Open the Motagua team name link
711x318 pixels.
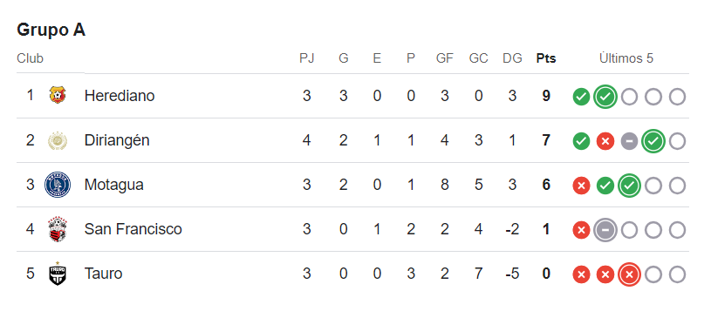click(113, 185)
